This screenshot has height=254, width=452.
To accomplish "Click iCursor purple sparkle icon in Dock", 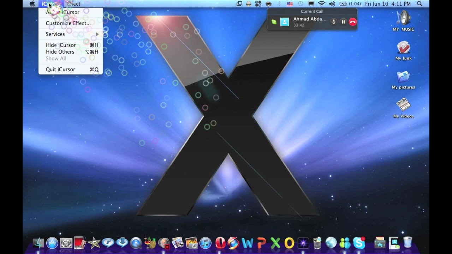I will pos(303,243).
